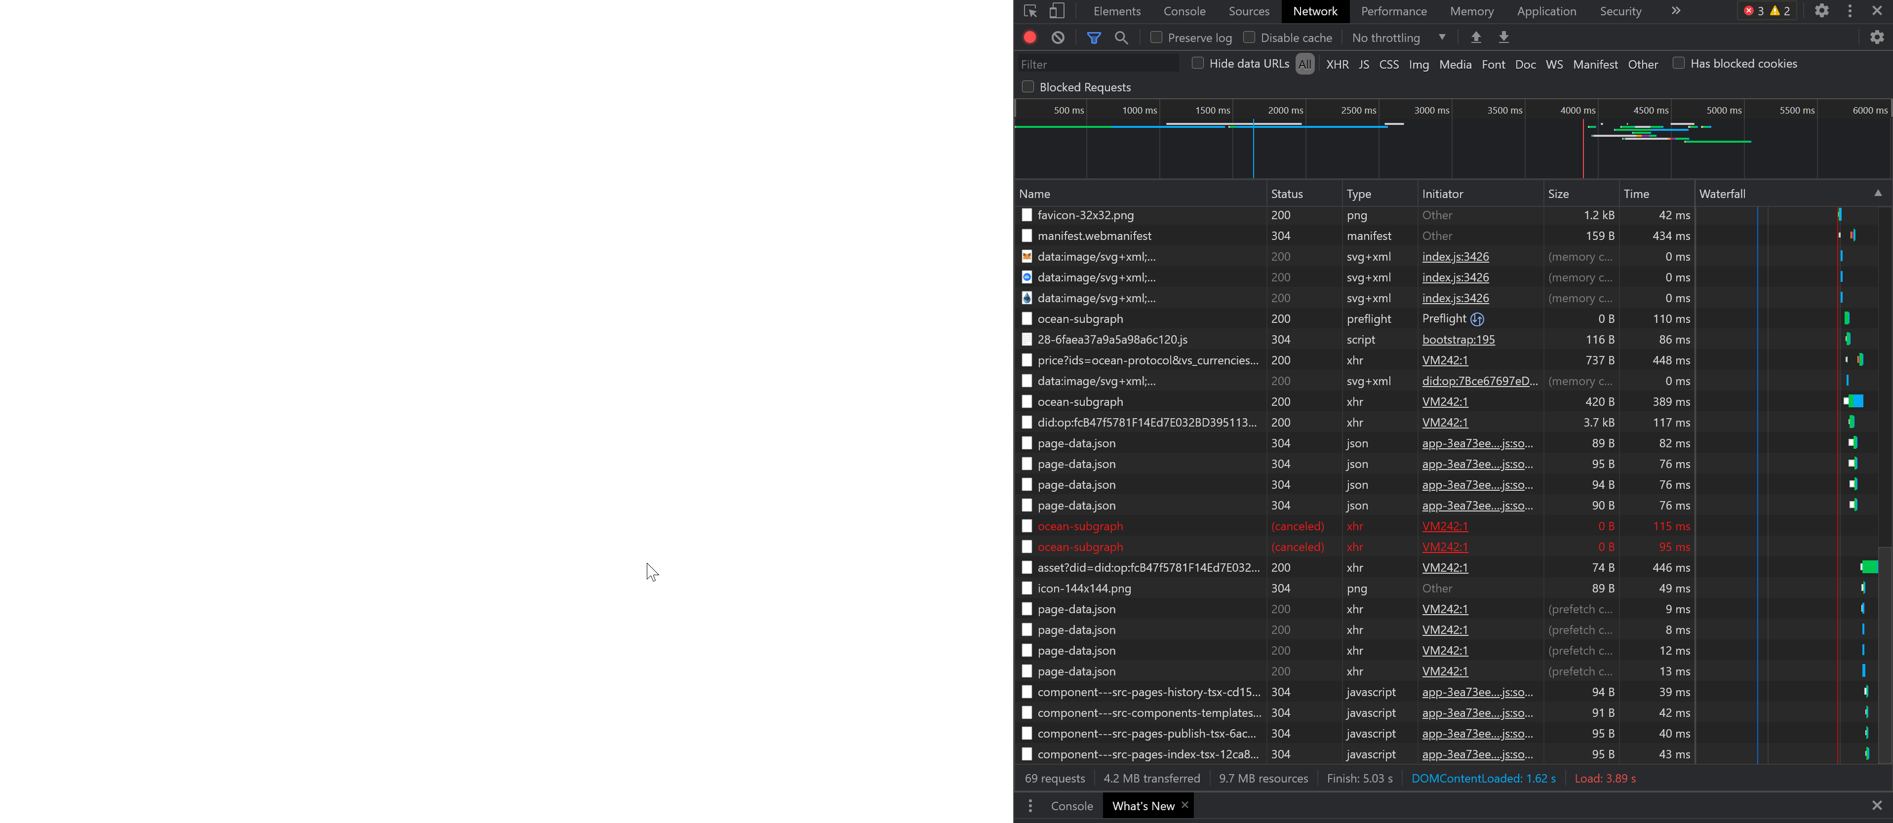This screenshot has height=823, width=1893.
Task: Export HAR file using download icon
Action: (1503, 38)
